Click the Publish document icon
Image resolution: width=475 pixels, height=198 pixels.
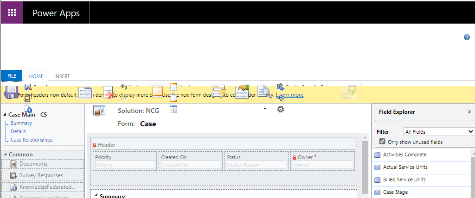click(x=28, y=109)
